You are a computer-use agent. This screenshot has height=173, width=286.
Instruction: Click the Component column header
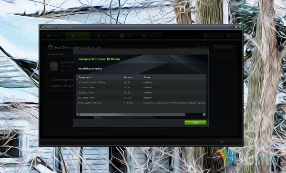(x=84, y=77)
